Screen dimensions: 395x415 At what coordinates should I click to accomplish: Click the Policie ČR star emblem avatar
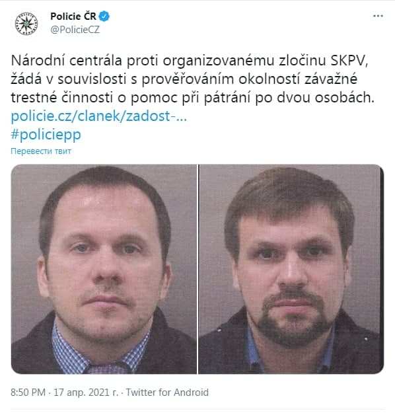coord(26,24)
